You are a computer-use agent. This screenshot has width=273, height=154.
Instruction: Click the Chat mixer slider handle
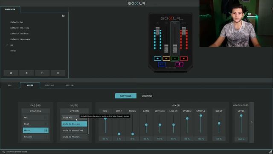point(119,134)
